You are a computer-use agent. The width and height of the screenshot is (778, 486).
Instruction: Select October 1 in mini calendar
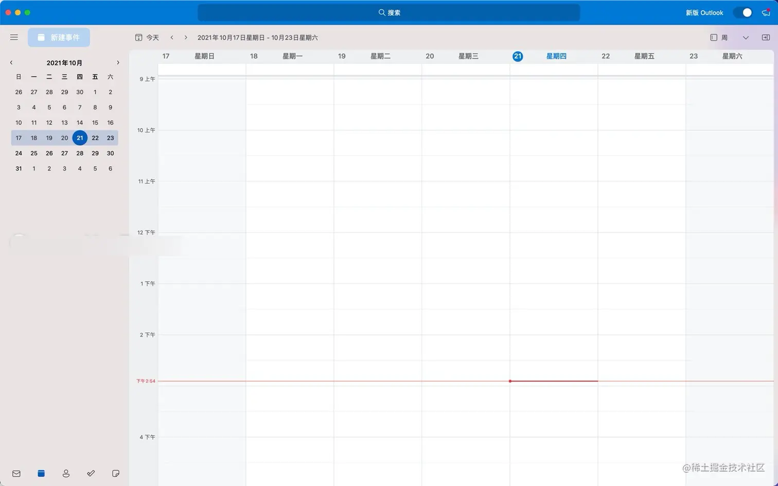click(95, 92)
